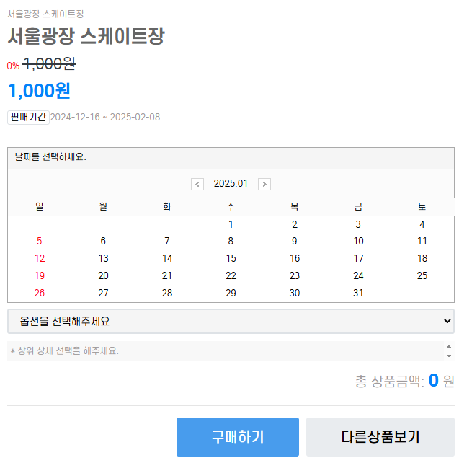Click the 다른상품보기 button
Image resolution: width=459 pixels, height=463 pixels.
pyautogui.click(x=380, y=437)
